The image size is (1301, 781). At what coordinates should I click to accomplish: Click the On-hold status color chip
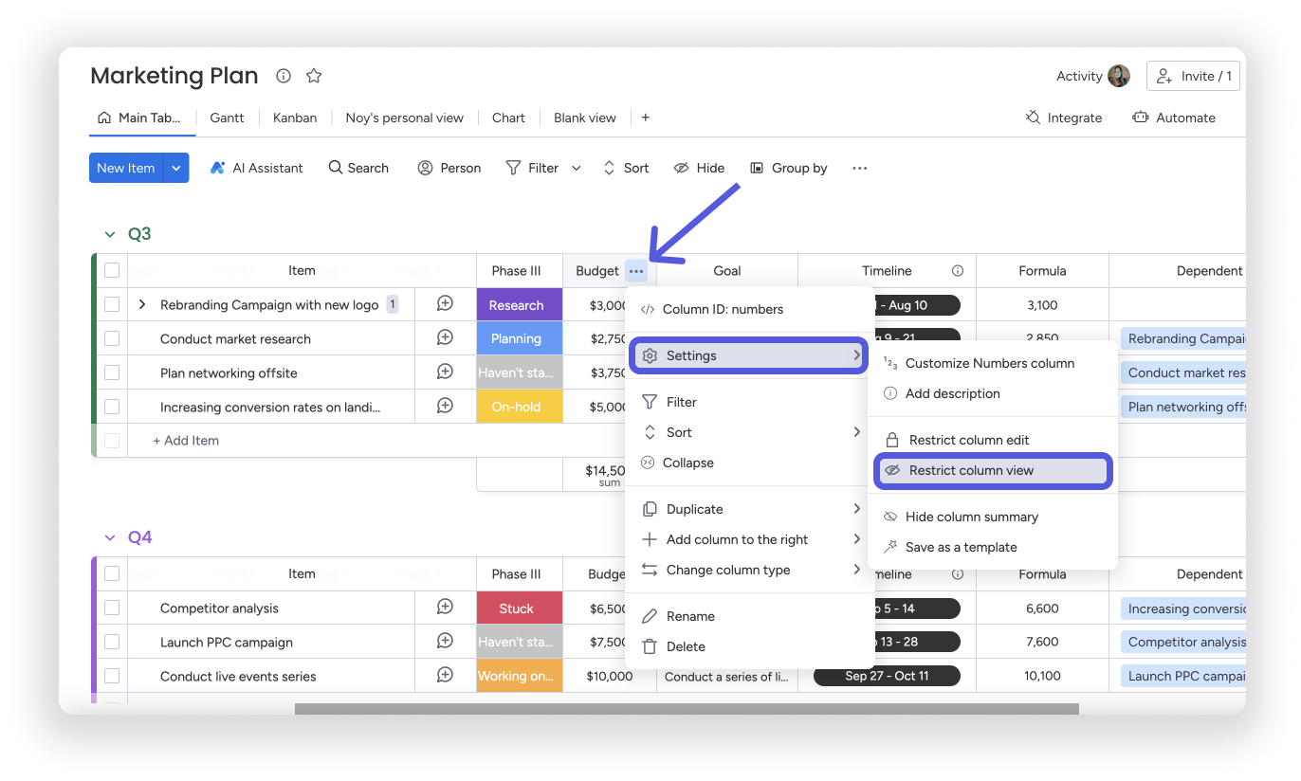pos(519,406)
